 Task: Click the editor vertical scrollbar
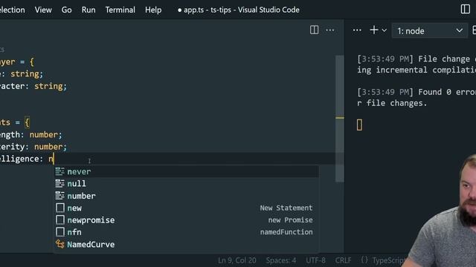[339, 118]
